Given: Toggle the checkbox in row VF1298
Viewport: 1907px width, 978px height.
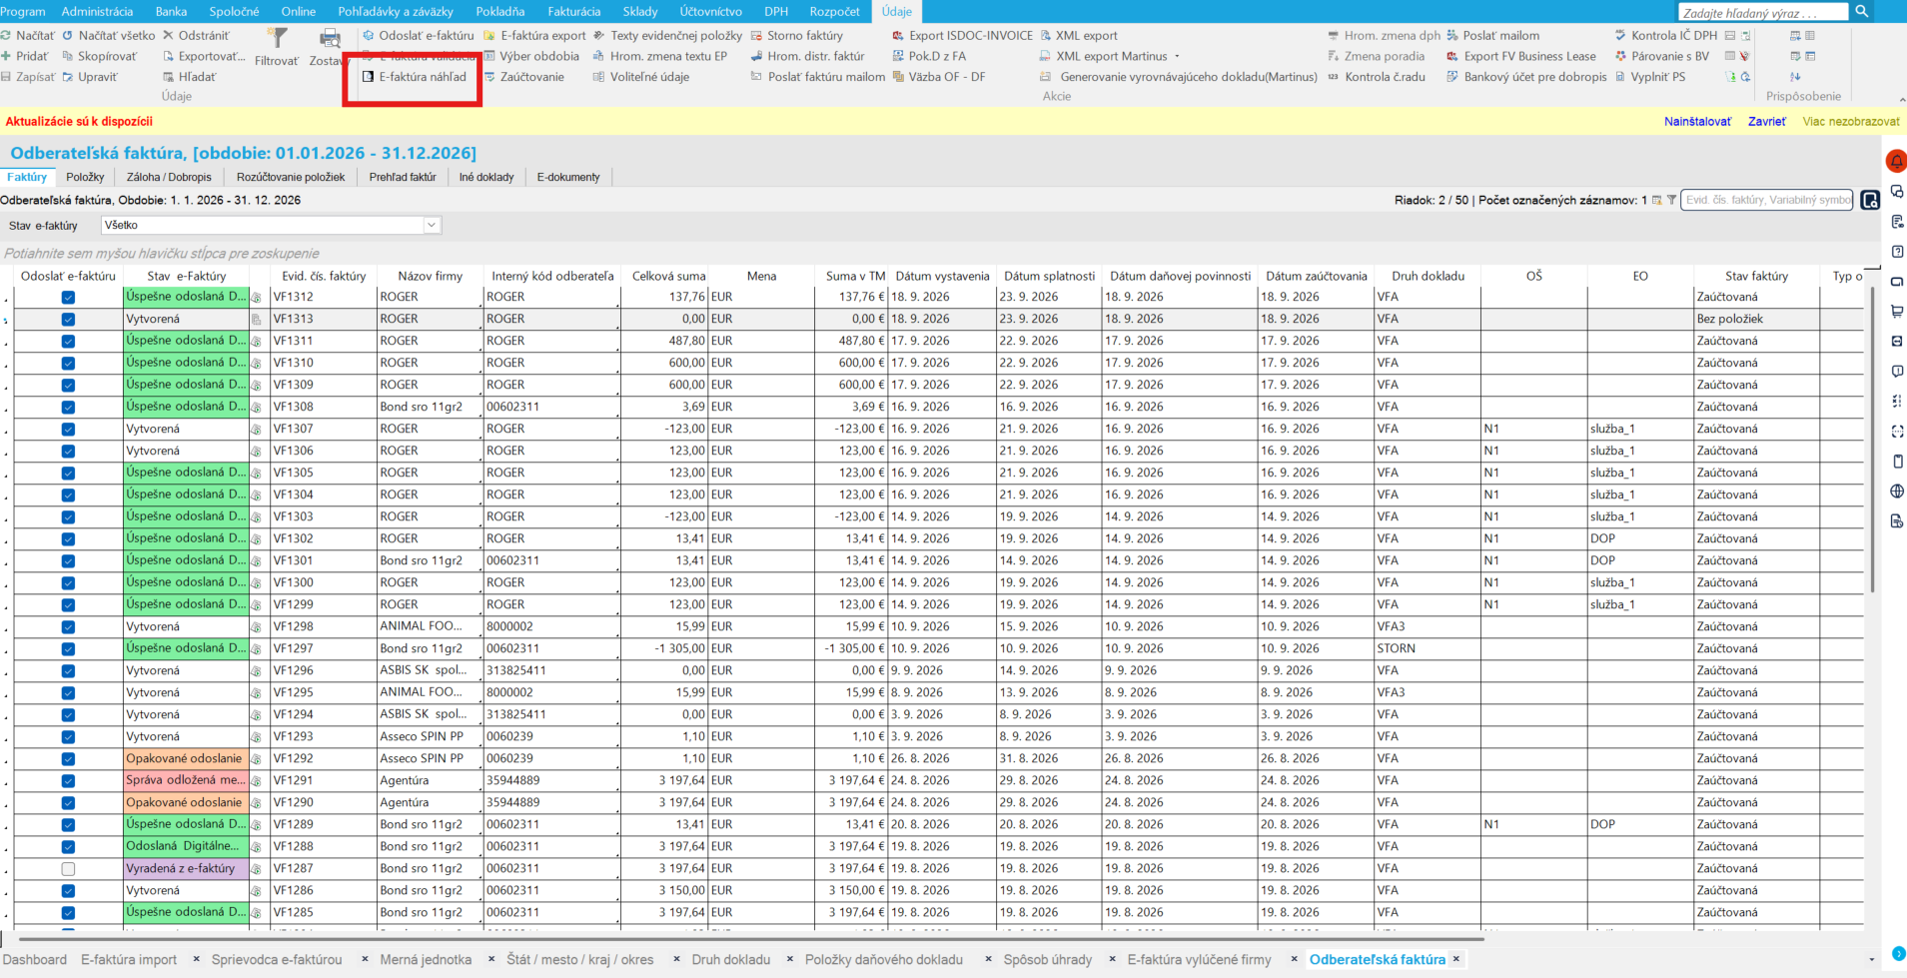Looking at the screenshot, I should (x=68, y=626).
